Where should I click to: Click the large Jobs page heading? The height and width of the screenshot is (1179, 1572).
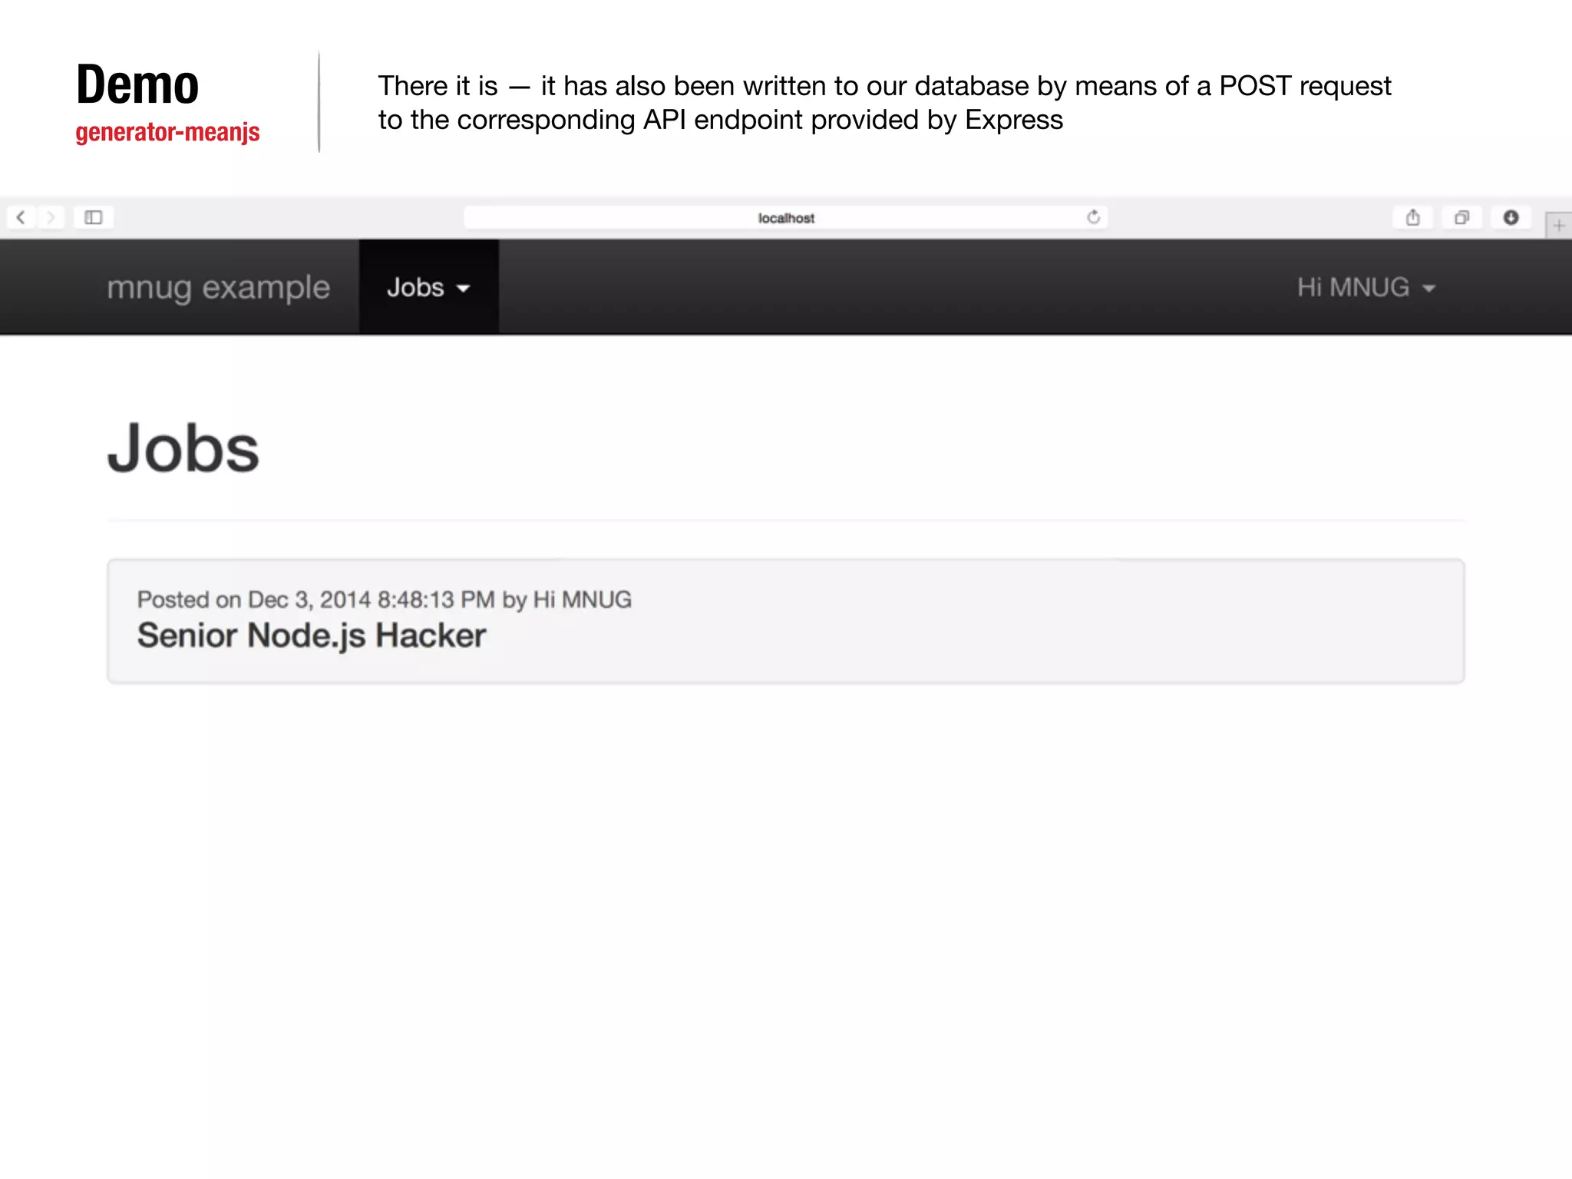(x=183, y=448)
